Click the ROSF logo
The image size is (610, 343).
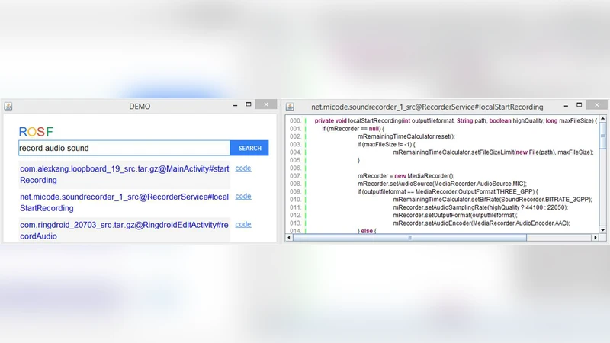point(36,132)
